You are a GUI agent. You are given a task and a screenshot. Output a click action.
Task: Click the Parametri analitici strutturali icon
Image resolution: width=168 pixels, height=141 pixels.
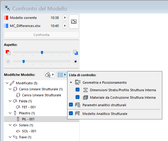(78, 105)
